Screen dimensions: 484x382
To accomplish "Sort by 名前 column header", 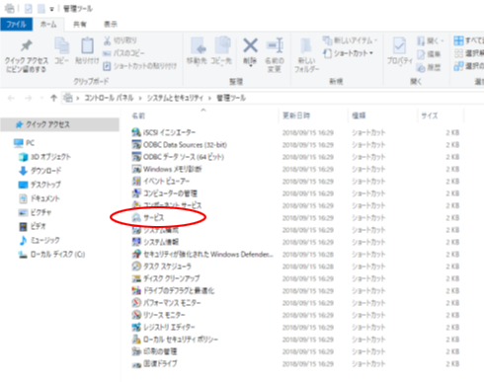I will pos(138,115).
